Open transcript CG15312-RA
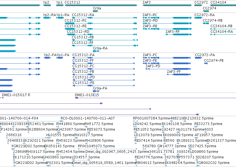This screenshot has width=236, height=167. tap(83, 15)
